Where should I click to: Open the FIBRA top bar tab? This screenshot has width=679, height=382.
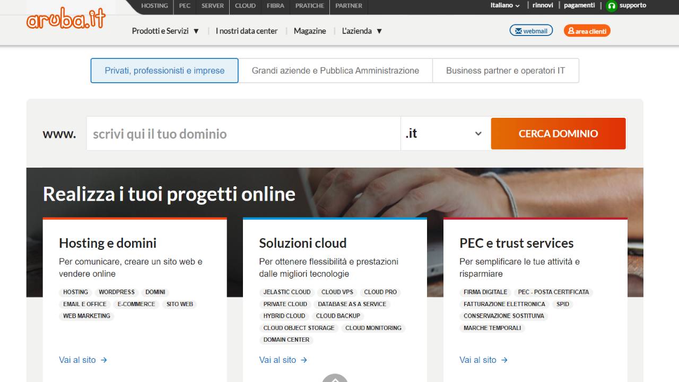tap(275, 6)
